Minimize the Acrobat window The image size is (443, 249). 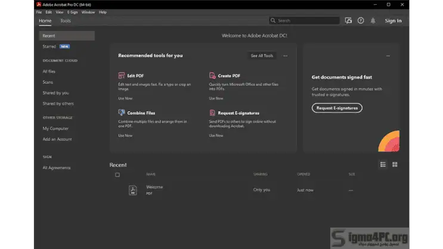375,5
